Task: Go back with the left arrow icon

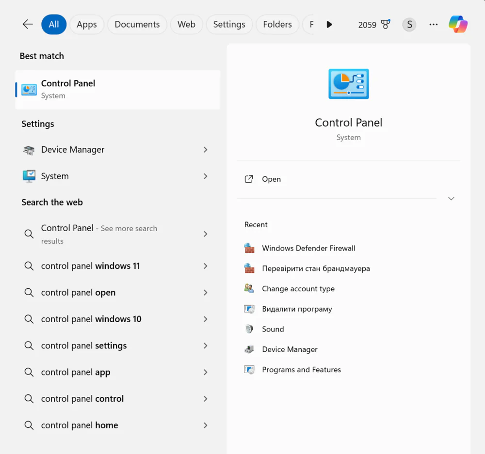Action: click(x=28, y=24)
